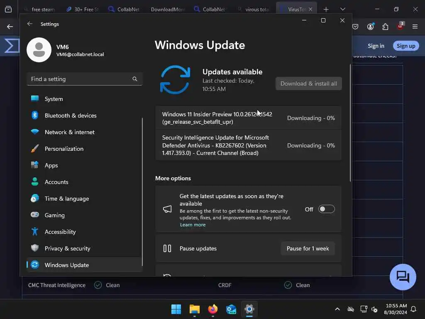
Task: Open Accounts settings
Action: click(84, 182)
